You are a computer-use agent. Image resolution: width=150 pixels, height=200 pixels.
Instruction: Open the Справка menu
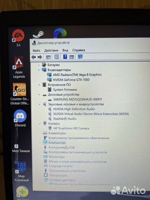click(x=79, y=50)
